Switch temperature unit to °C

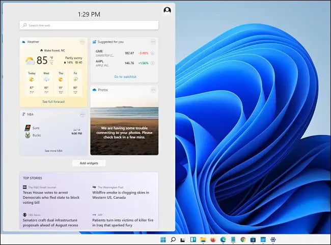click(x=51, y=63)
